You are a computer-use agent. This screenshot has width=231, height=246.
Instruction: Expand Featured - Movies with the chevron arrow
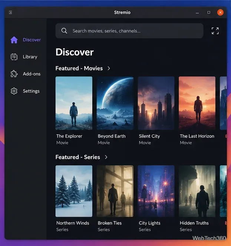coord(109,68)
